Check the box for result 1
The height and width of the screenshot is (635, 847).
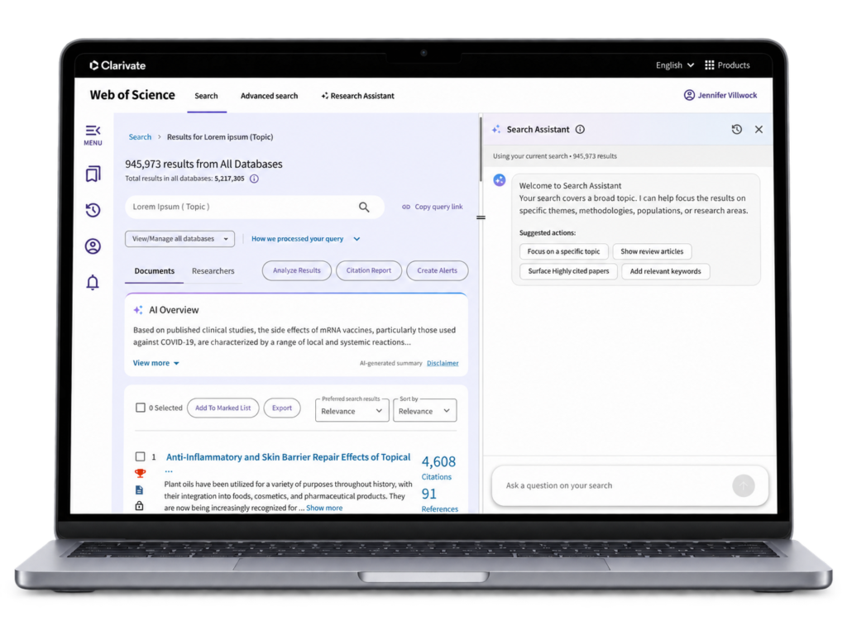tap(141, 456)
